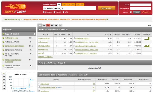
Task: Click the domain search input field
Action: pos(69,8)
